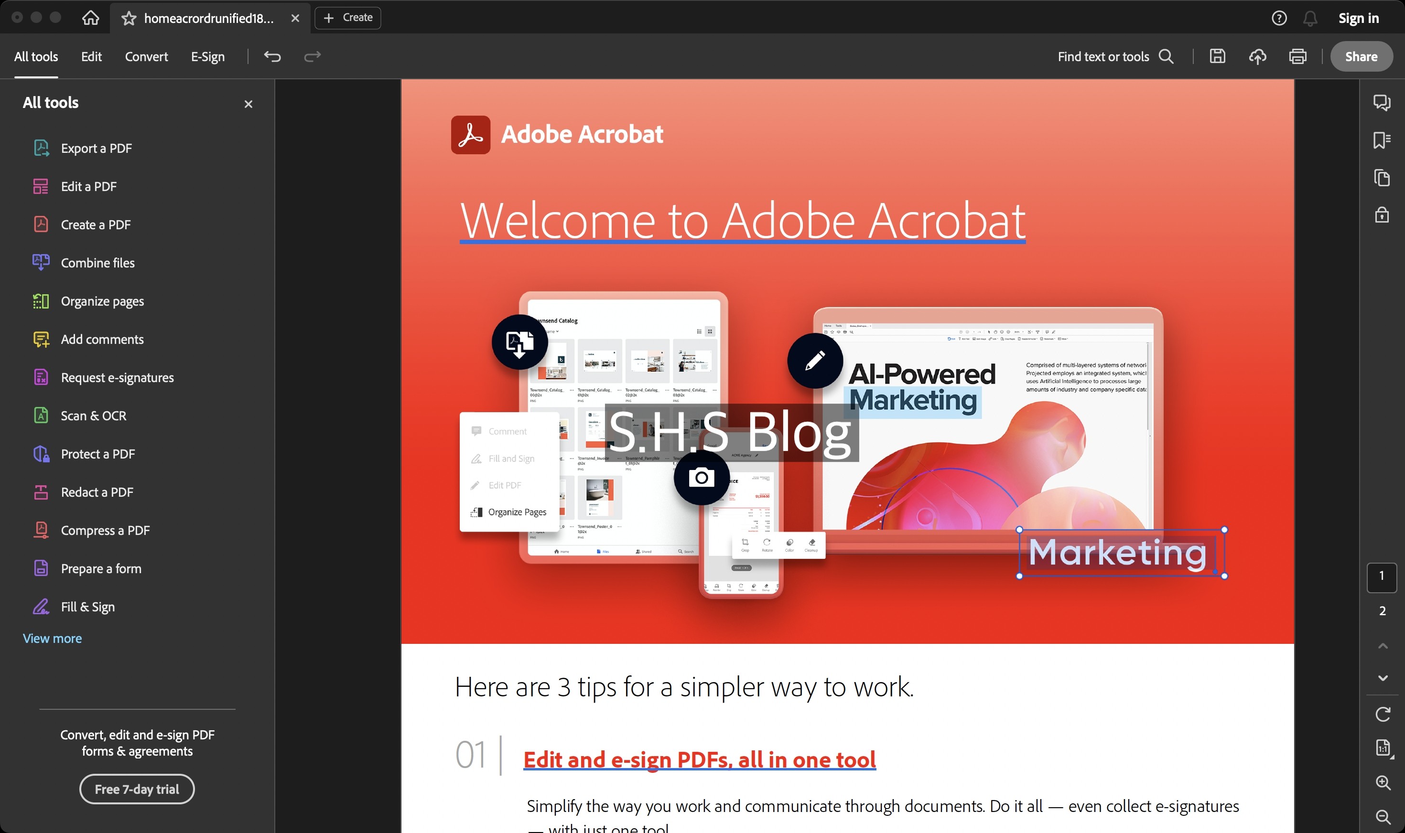Image resolution: width=1405 pixels, height=833 pixels.
Task: Select the homeacrordrunified18 document tab
Action: coord(209,18)
